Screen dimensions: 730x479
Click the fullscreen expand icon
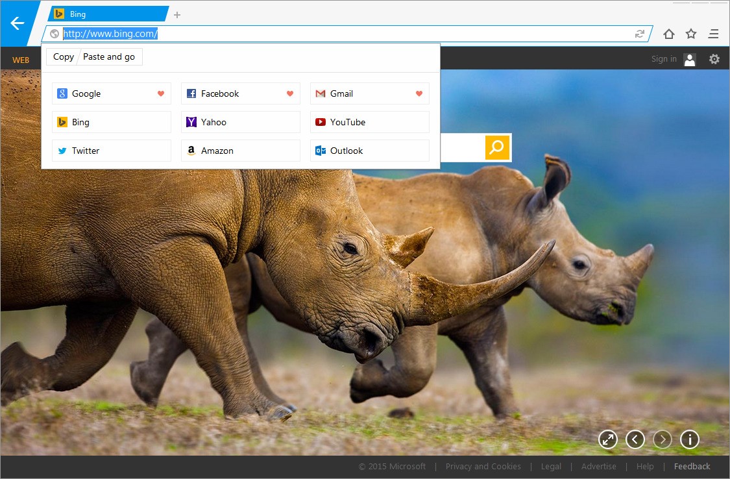coord(607,439)
